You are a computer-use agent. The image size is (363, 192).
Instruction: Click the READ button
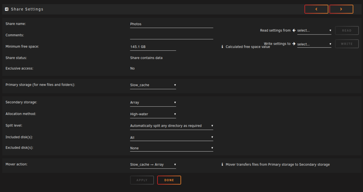coord(347,30)
